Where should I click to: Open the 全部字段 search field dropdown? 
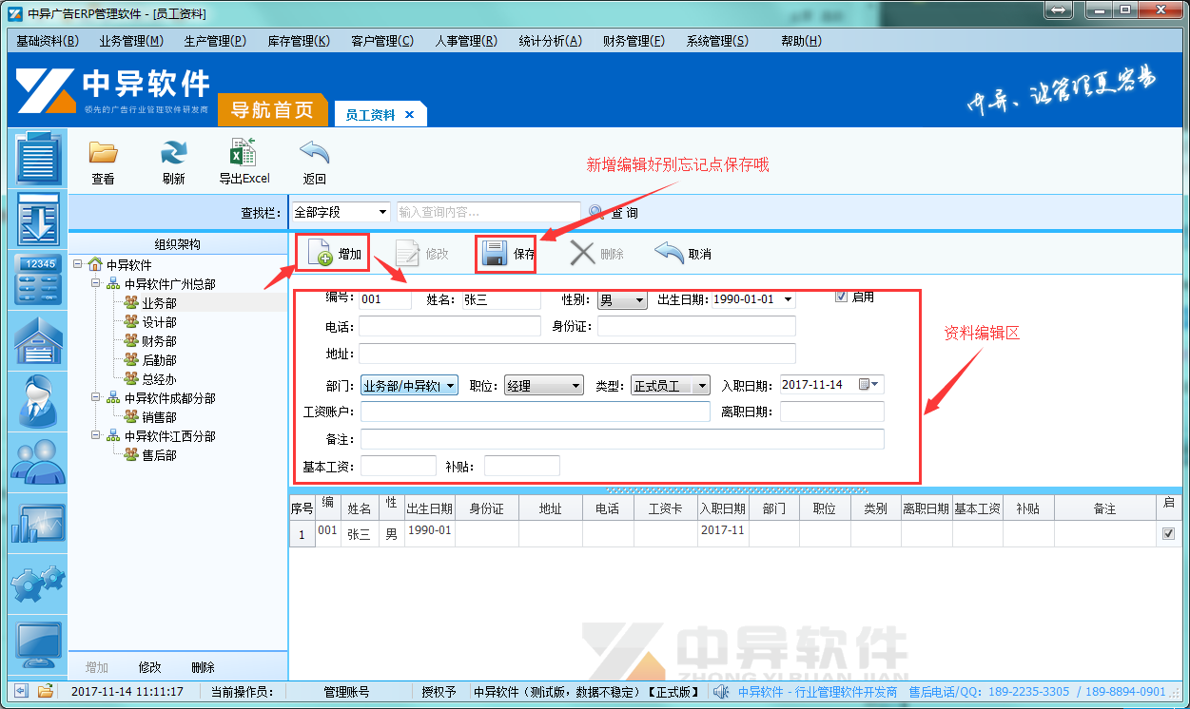click(x=382, y=212)
